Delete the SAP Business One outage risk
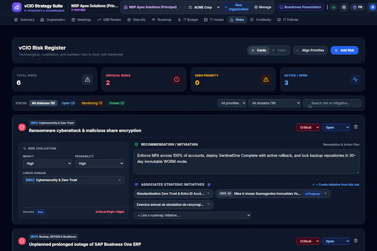 356,241
